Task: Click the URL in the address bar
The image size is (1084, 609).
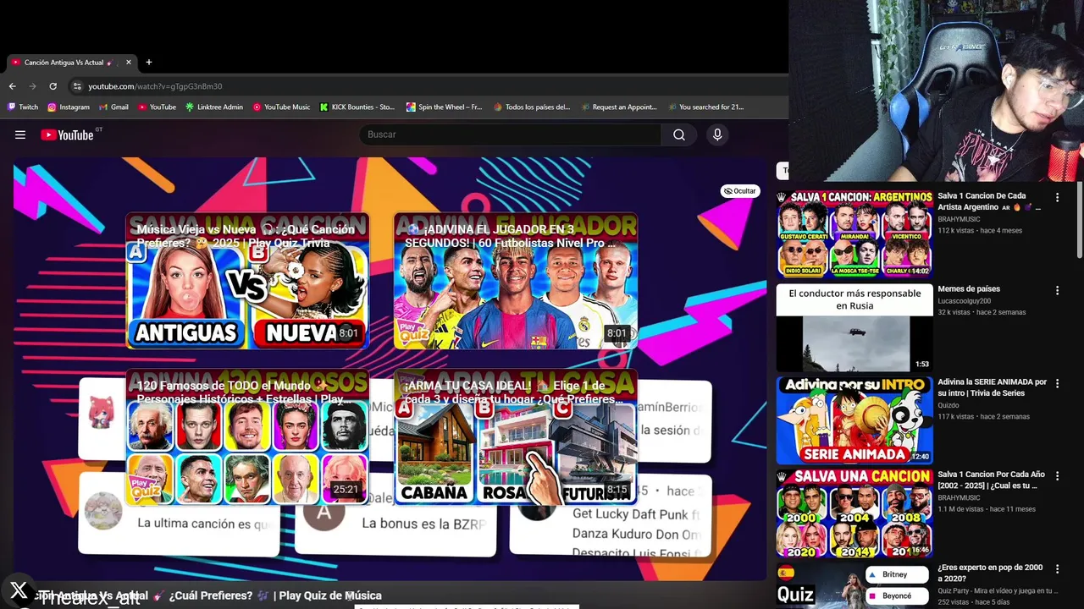Action: tap(155, 86)
